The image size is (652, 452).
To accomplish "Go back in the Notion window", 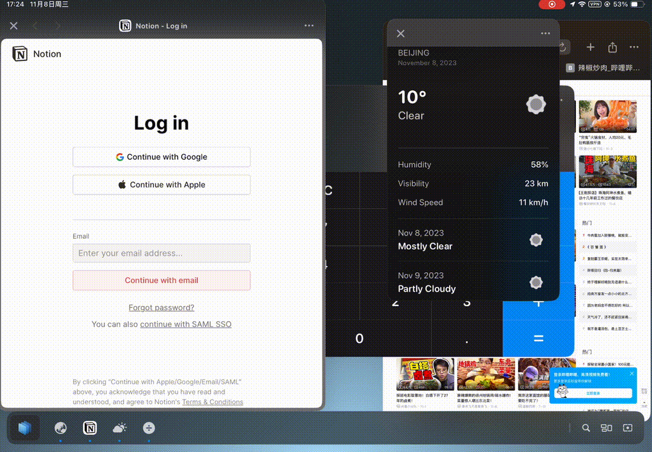I will tap(35, 26).
